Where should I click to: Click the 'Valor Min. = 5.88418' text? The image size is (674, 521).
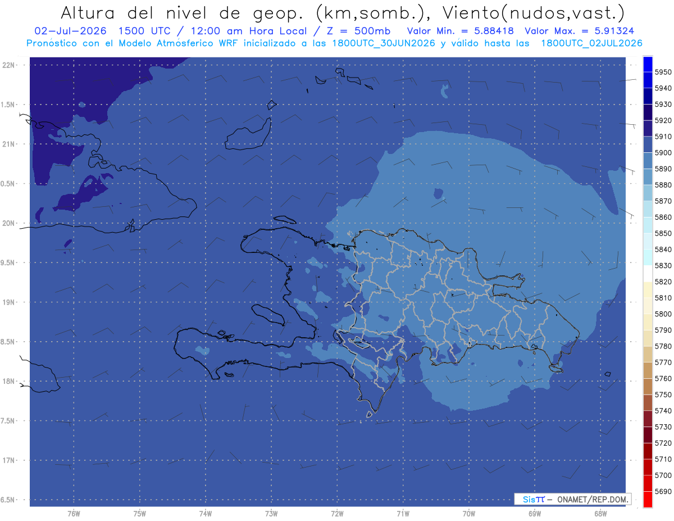point(460,31)
